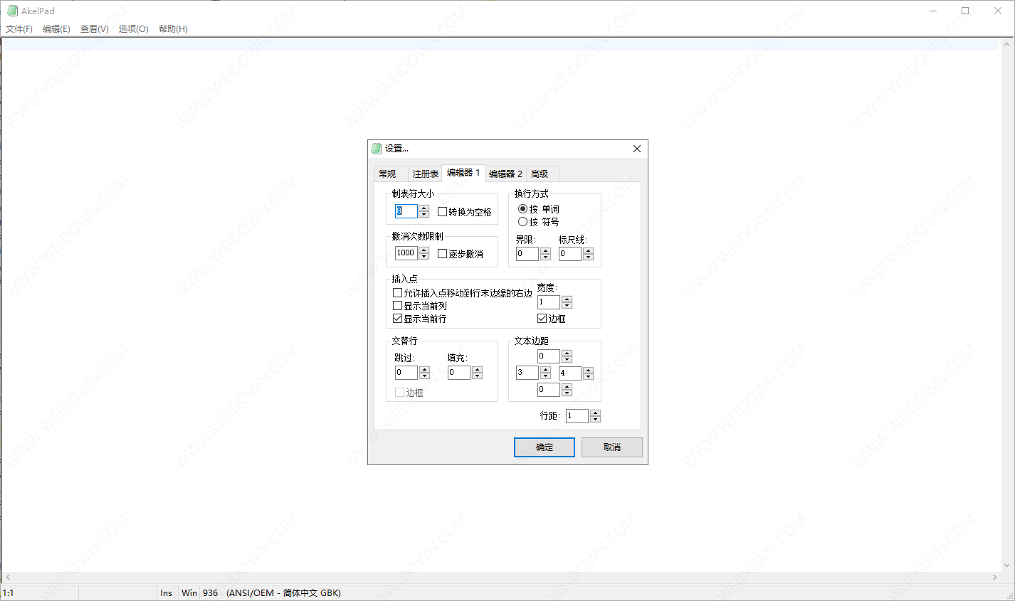Minimize the AkelPad window

click(x=933, y=11)
